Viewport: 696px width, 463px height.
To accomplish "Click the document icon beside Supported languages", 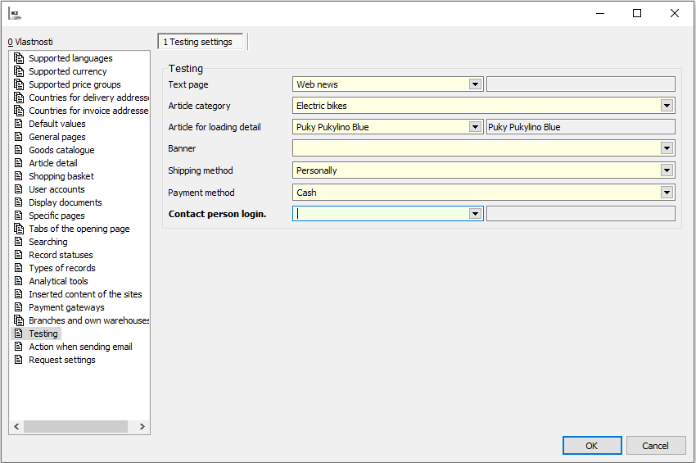I will [x=19, y=58].
